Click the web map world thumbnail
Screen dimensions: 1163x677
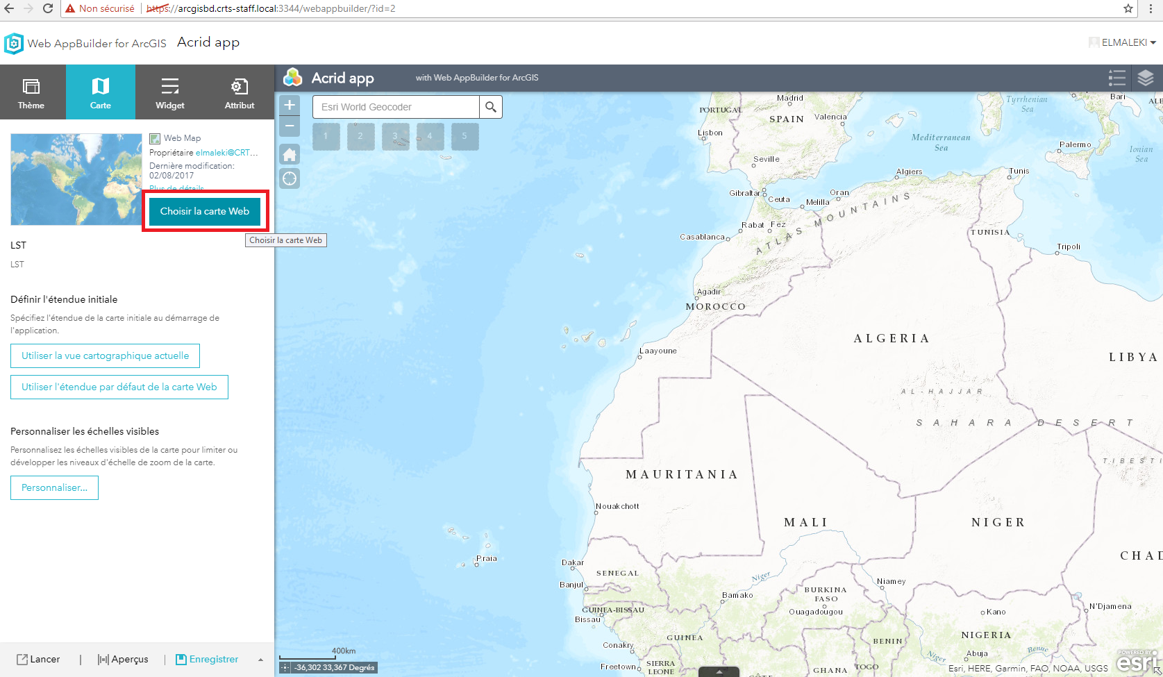tap(76, 179)
